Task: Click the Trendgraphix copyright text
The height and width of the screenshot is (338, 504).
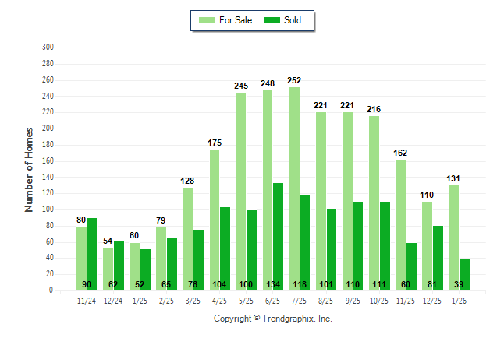Action: (x=272, y=319)
